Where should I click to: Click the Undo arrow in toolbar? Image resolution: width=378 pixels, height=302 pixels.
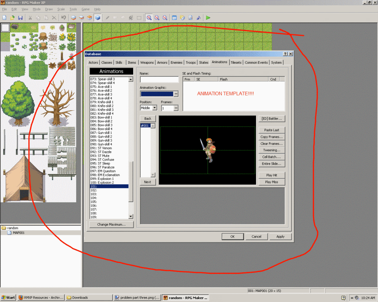point(63,17)
